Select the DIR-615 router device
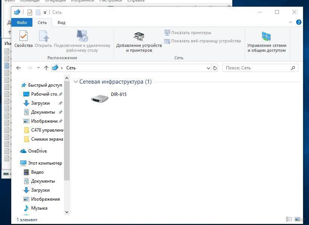309x225 pixels. coord(109,98)
